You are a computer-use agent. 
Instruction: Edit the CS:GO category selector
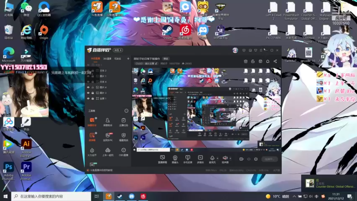click(x=146, y=63)
